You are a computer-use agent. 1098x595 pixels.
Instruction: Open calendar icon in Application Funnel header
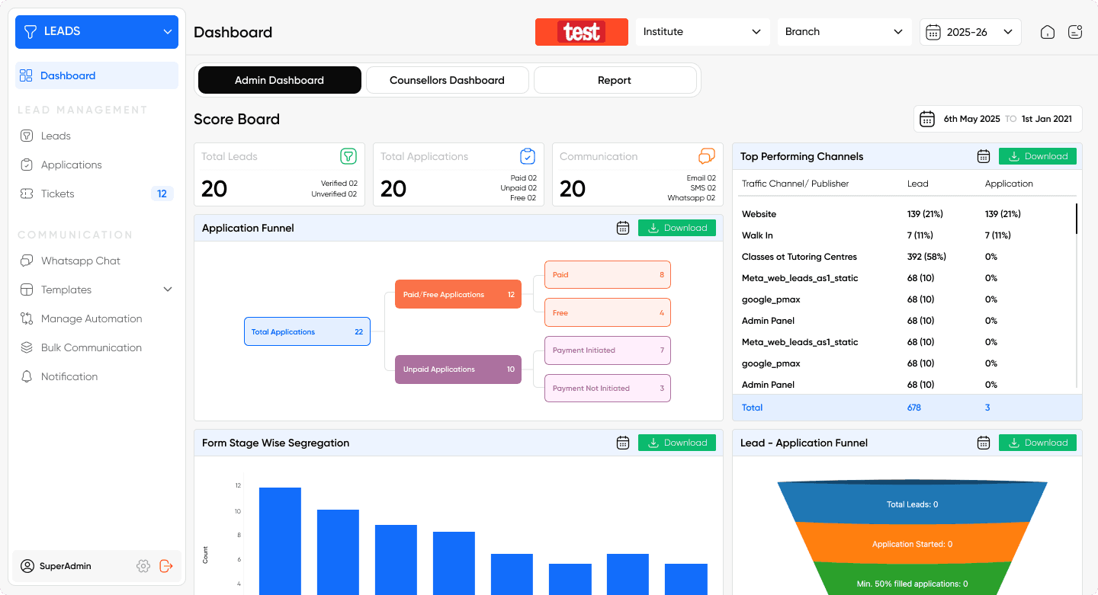[623, 228]
